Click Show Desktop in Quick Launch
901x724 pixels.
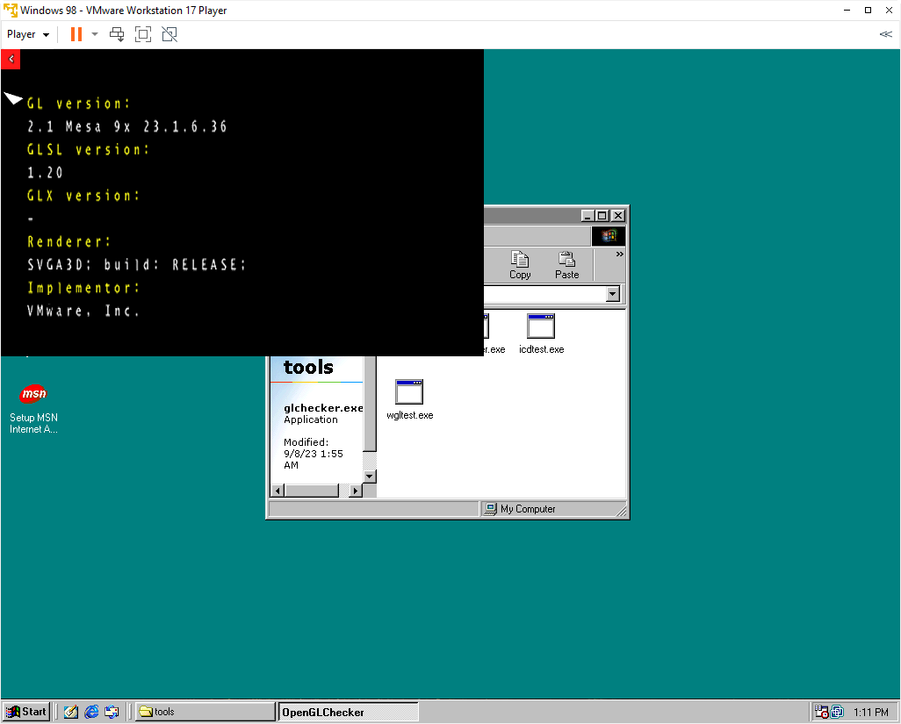[x=70, y=712]
